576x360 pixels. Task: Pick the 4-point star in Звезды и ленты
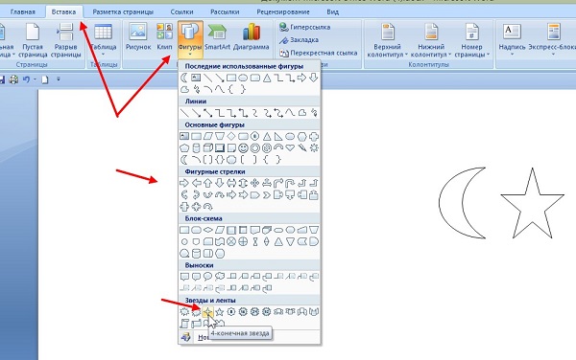pos(208,312)
